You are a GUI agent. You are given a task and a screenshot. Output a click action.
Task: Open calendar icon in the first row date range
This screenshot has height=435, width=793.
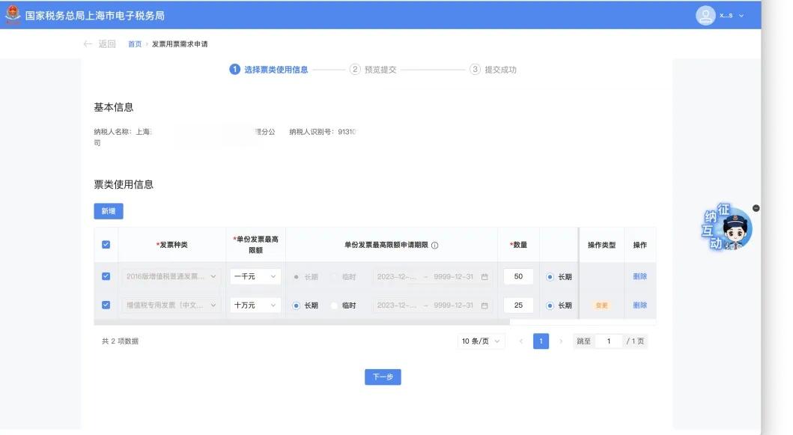click(x=484, y=277)
